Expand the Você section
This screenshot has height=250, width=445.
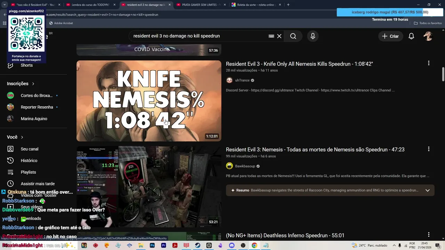(x=15, y=137)
